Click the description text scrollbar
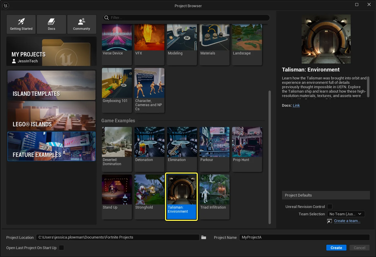The image size is (376, 257). tap(368, 87)
